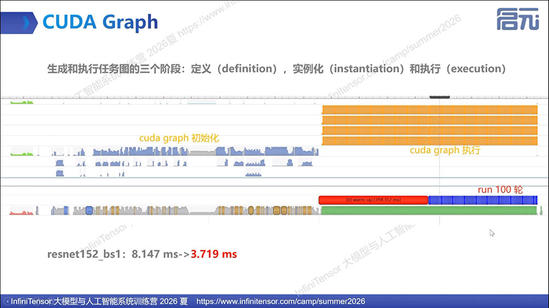
Task: Click the previous-slide arrow icon in footer
Action: (7, 301)
